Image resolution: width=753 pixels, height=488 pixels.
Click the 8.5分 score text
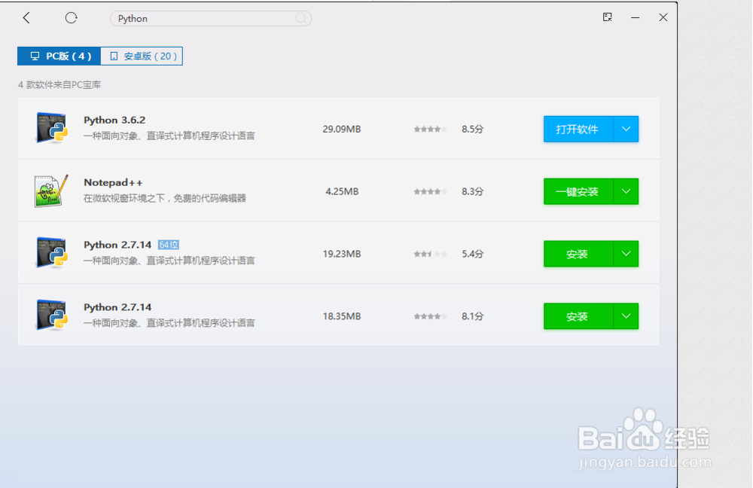click(473, 130)
